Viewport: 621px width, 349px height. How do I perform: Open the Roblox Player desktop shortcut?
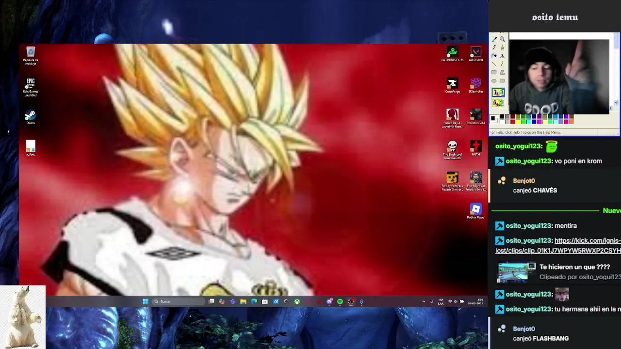(x=476, y=211)
